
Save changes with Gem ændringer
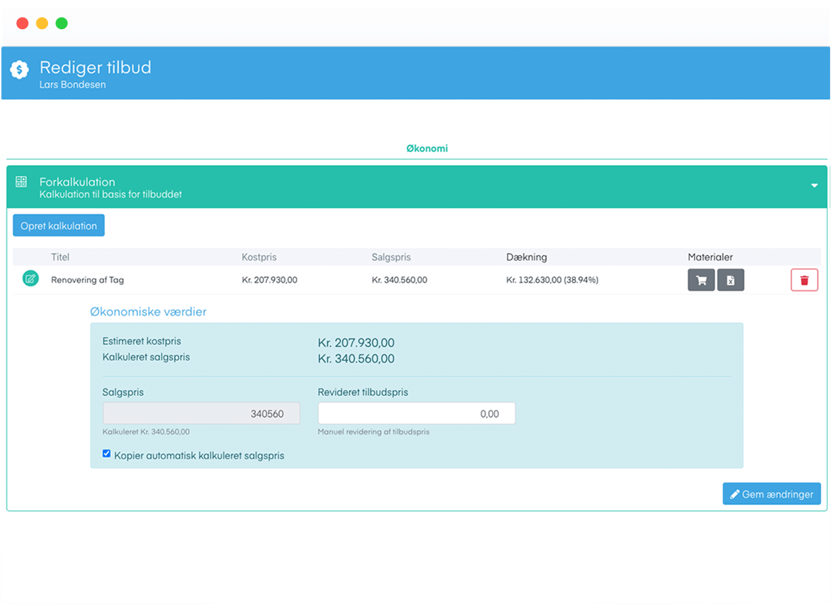[771, 494]
